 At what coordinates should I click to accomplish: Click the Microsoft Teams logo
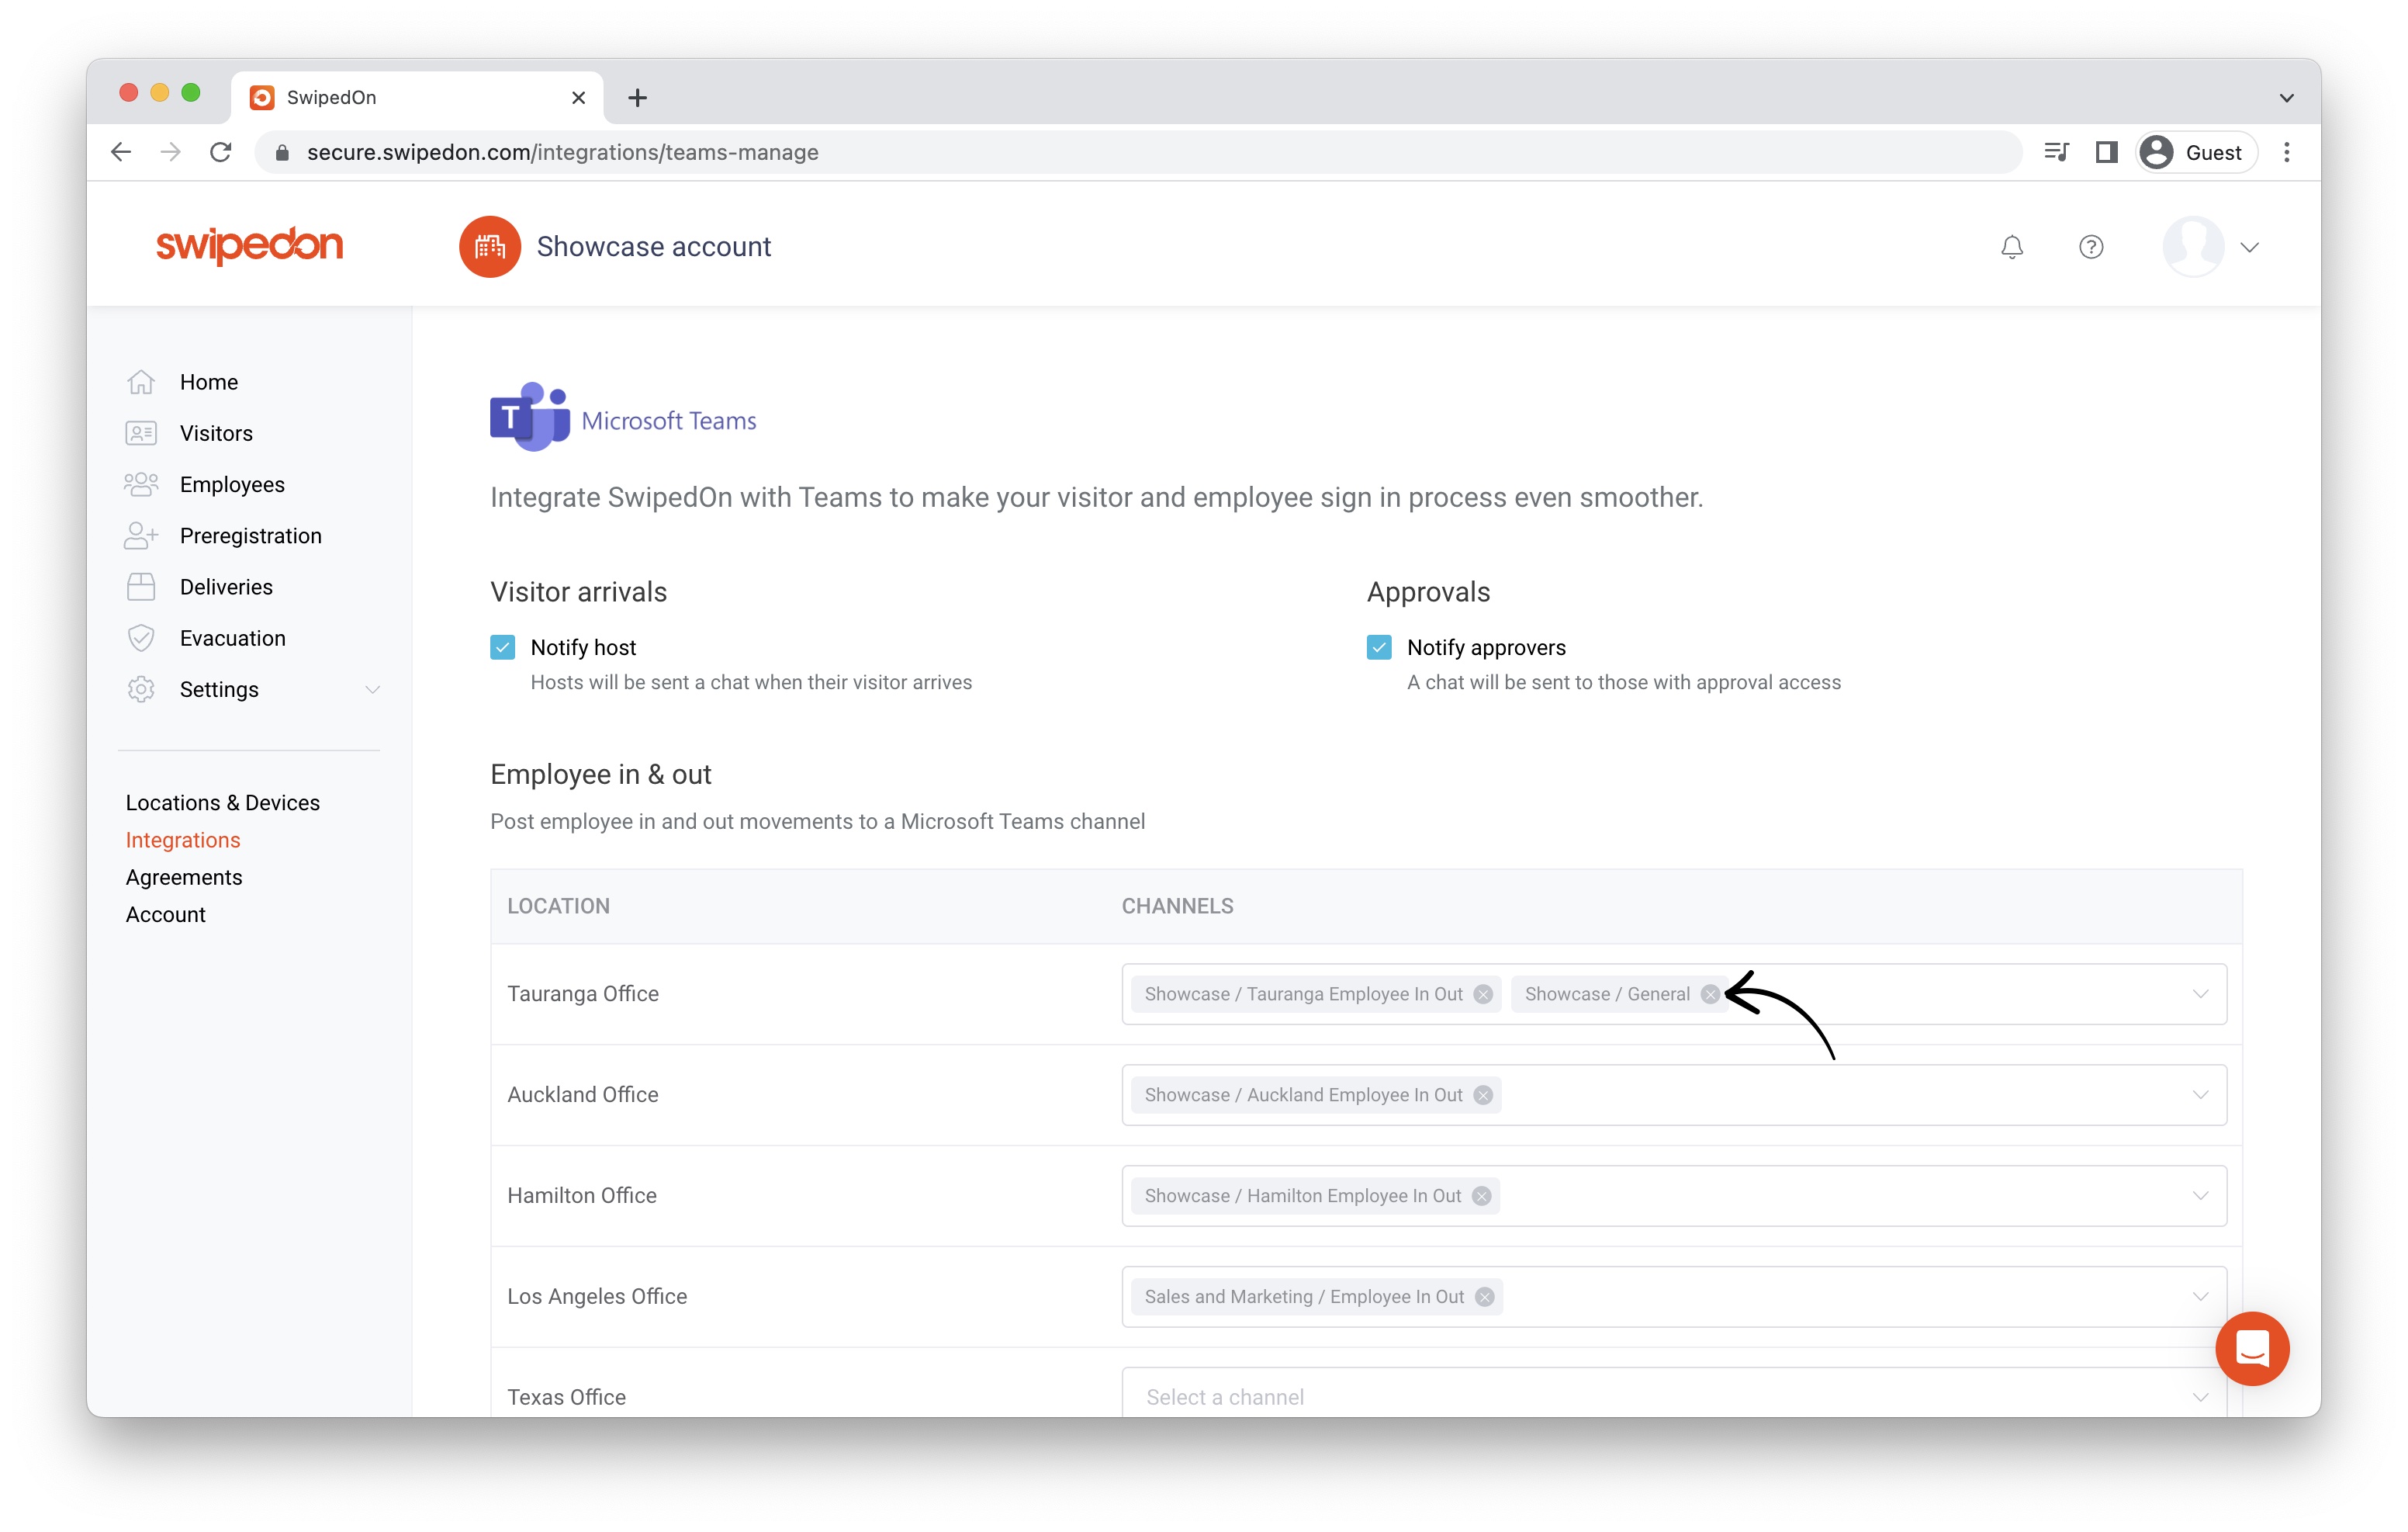[x=623, y=418]
